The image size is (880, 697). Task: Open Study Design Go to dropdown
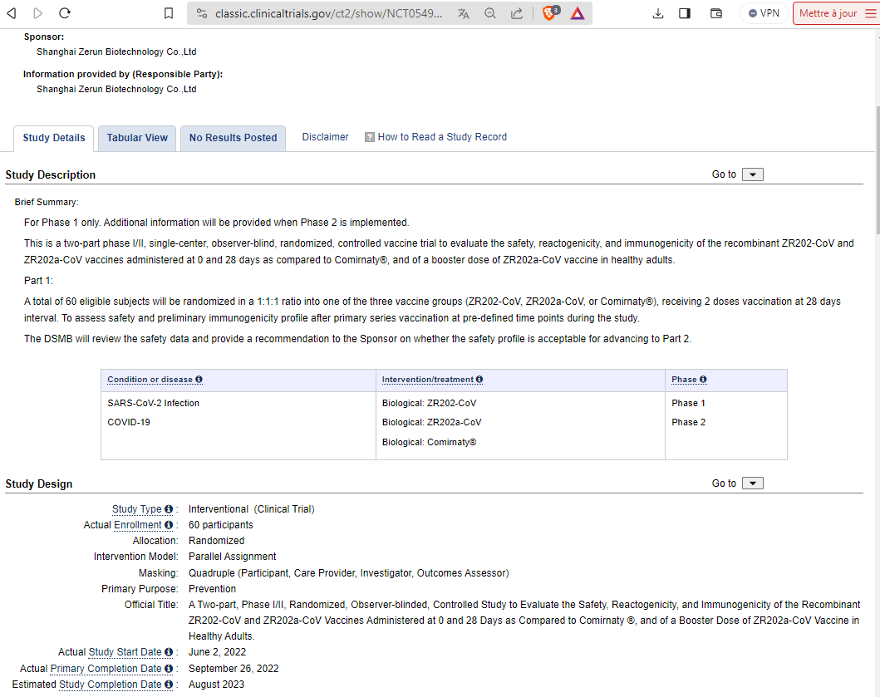[752, 483]
